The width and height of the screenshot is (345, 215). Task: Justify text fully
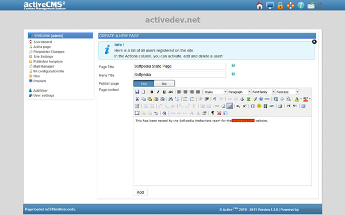click(x=198, y=92)
